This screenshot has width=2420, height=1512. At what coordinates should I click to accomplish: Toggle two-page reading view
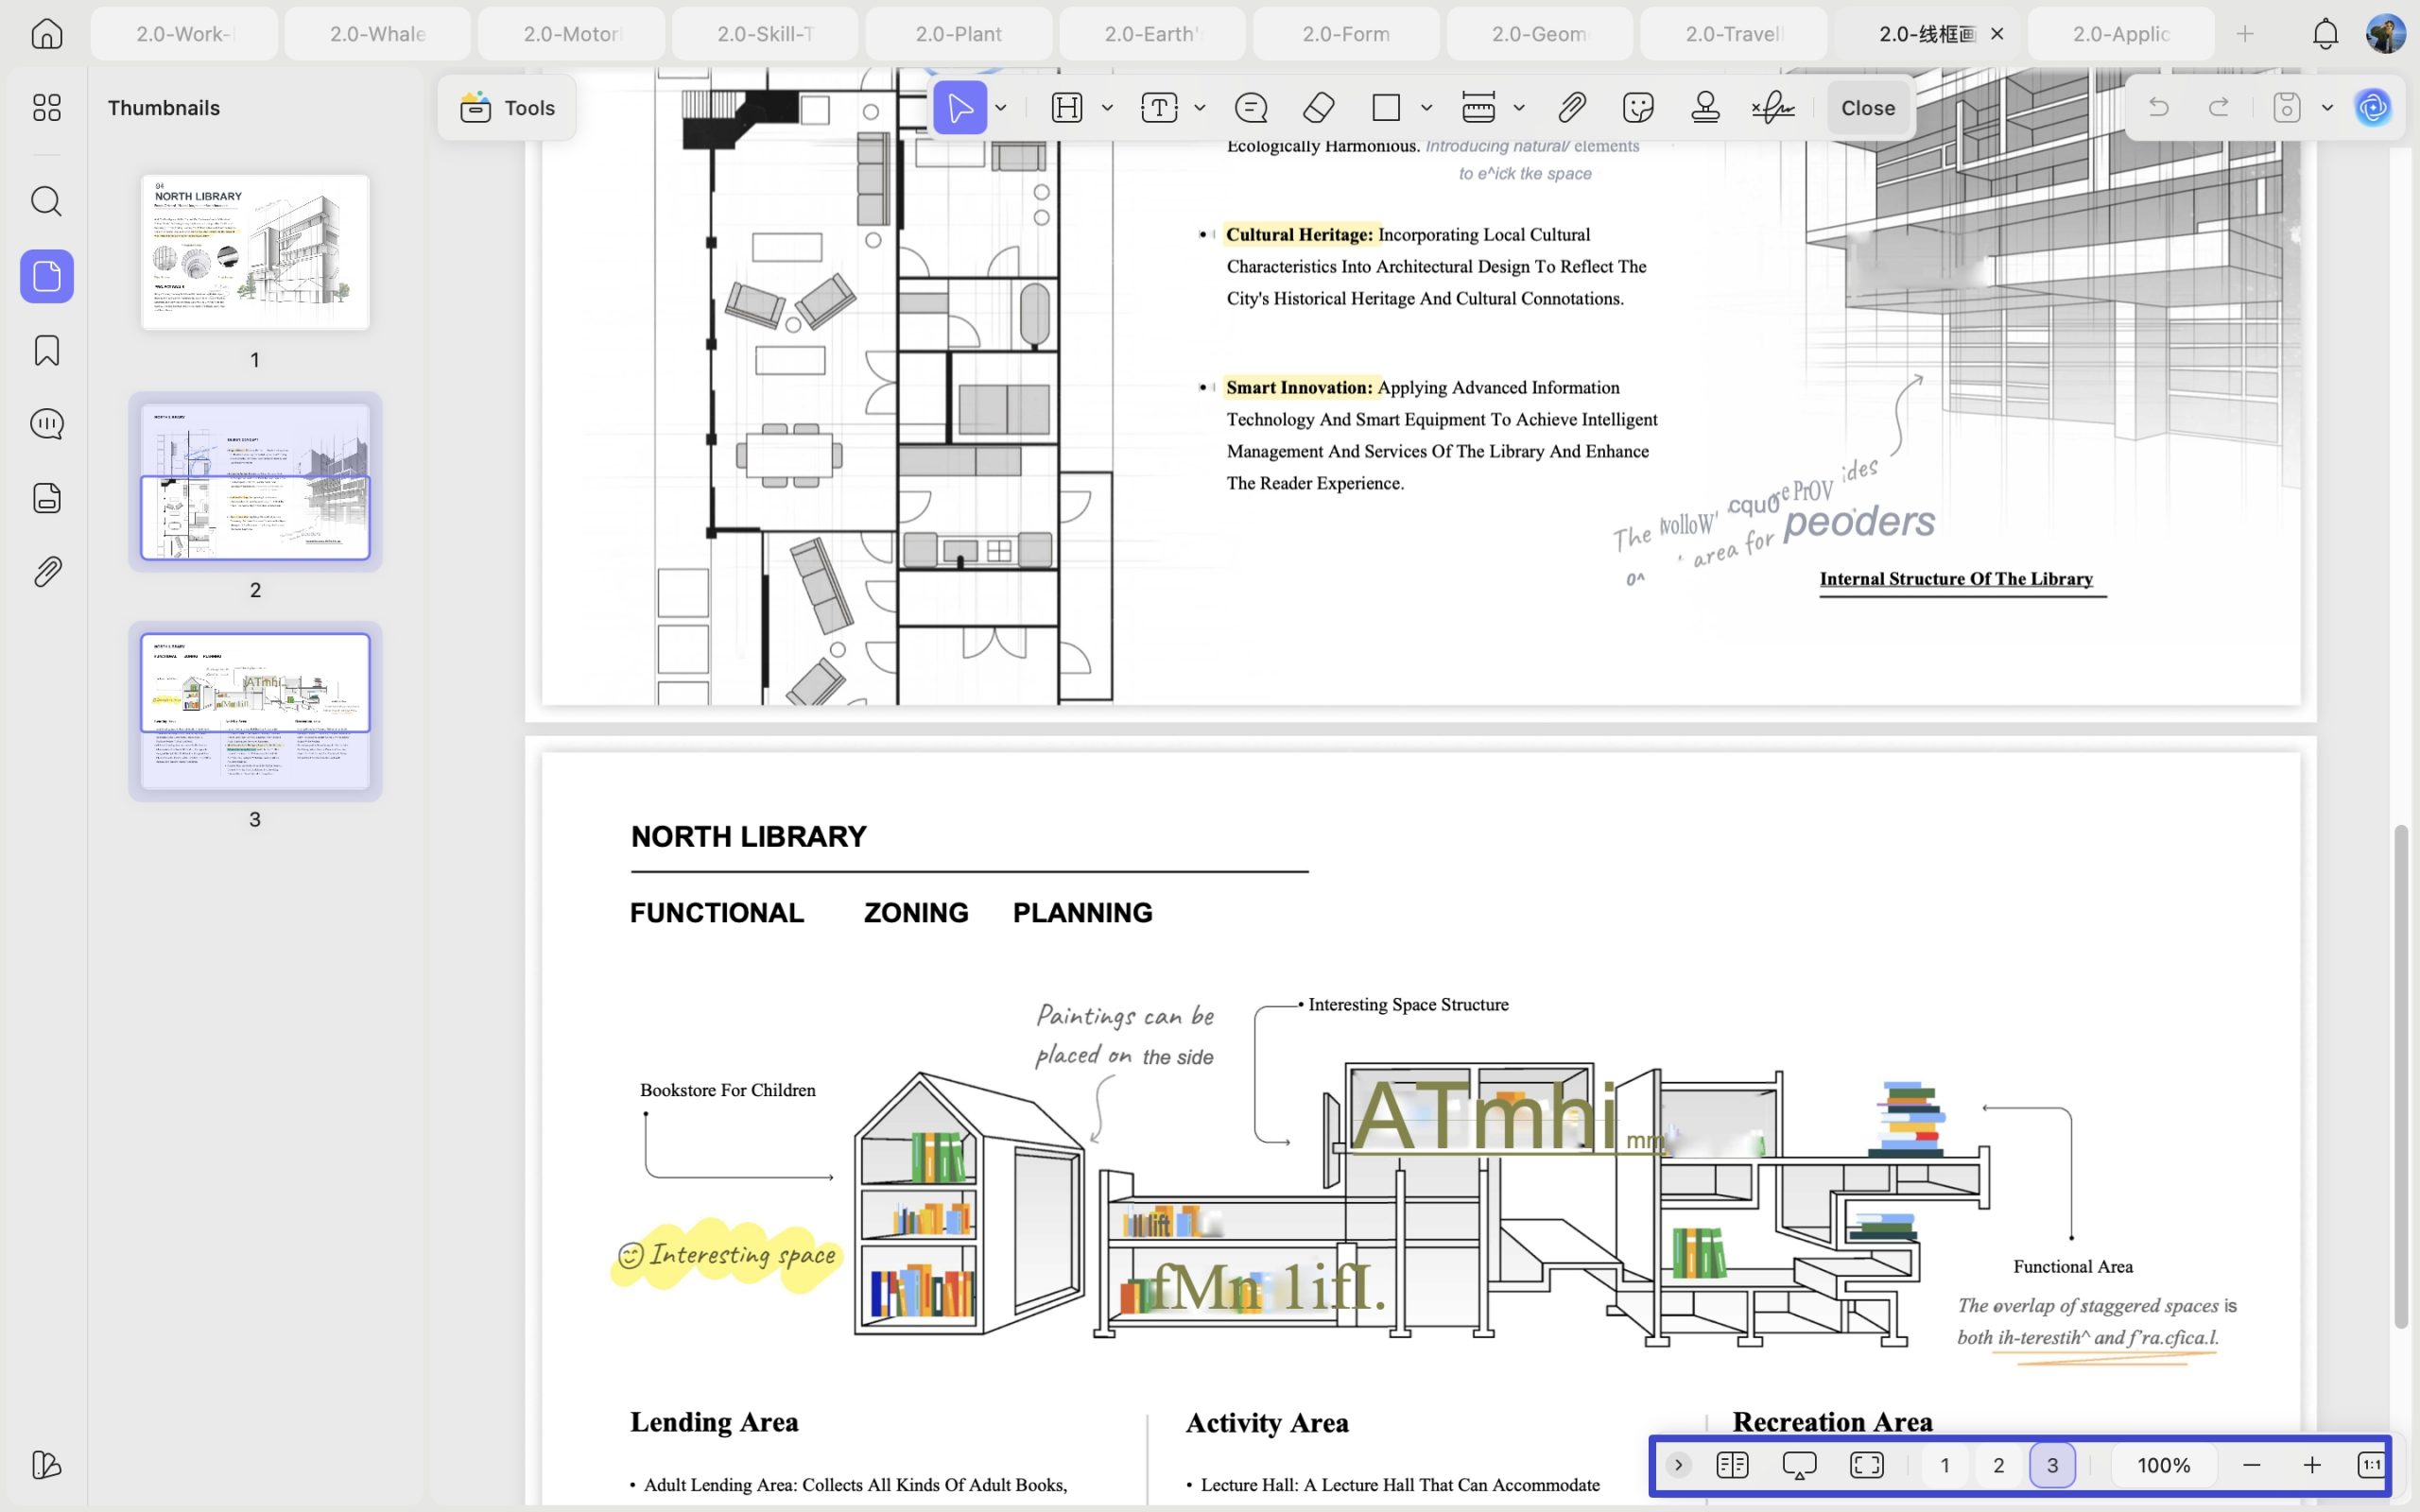point(1732,1465)
